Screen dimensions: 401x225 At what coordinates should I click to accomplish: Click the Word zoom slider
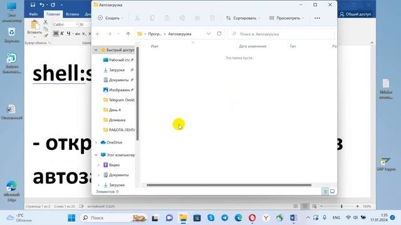341,206
